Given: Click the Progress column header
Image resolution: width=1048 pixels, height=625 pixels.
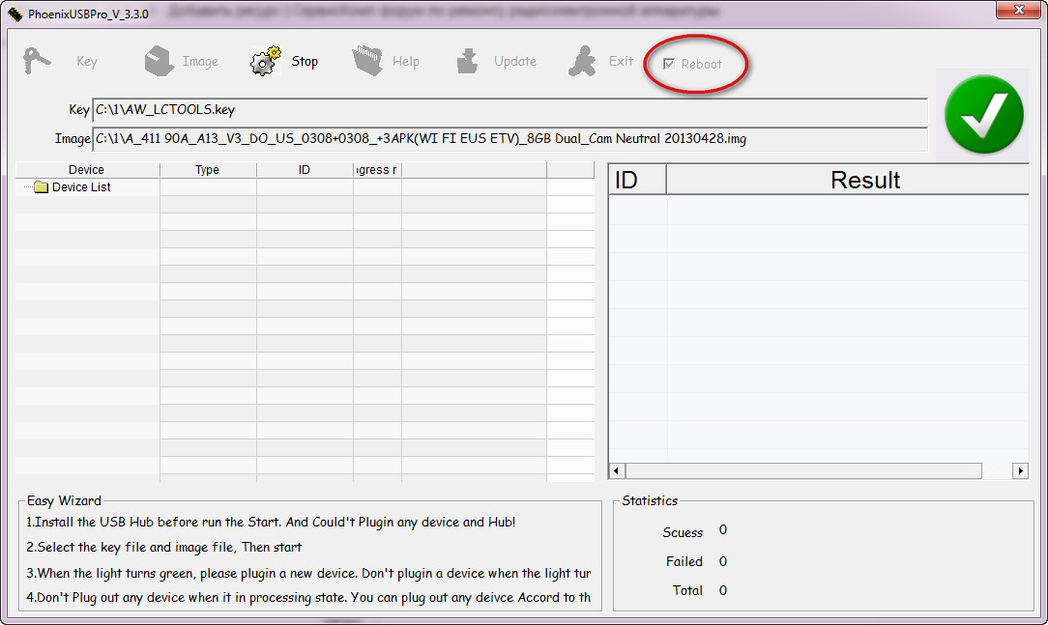Looking at the screenshot, I should [378, 170].
